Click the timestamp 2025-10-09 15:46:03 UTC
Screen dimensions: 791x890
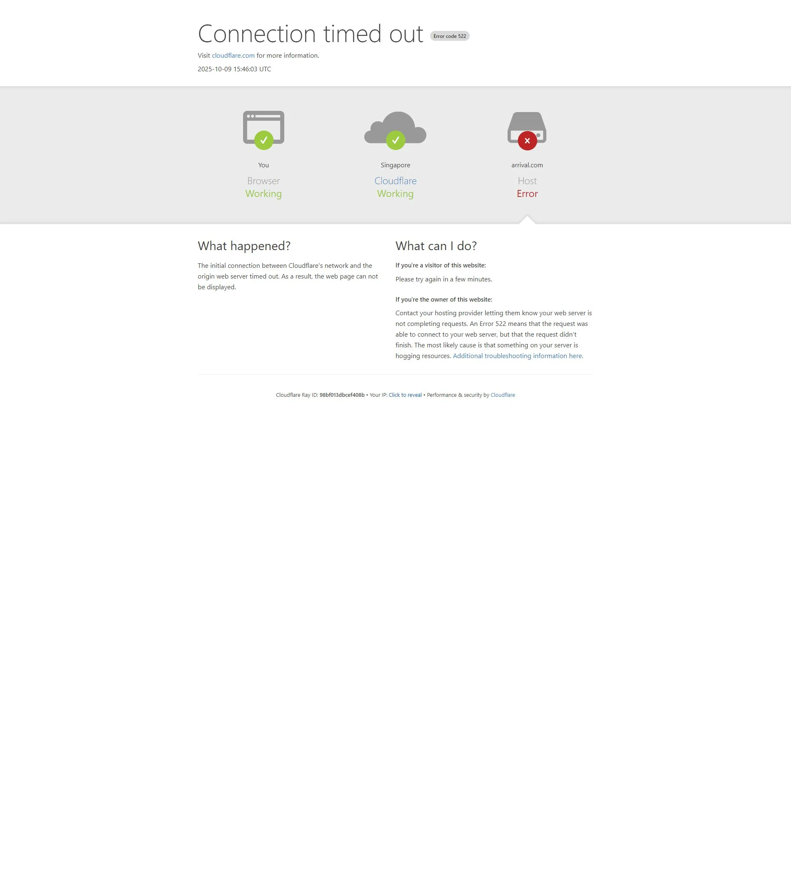pos(234,69)
